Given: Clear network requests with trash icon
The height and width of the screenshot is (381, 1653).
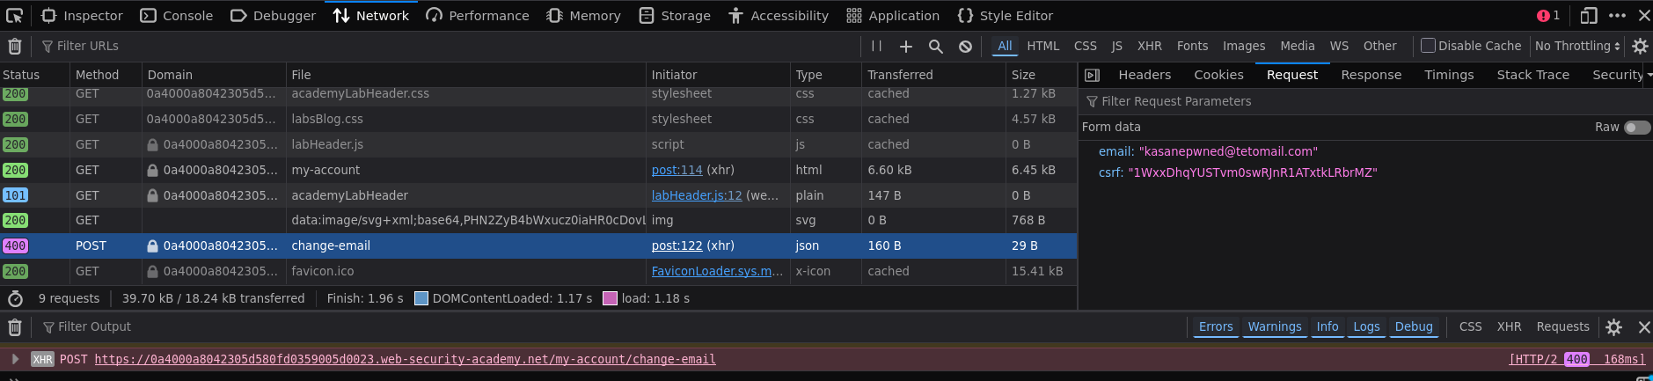Looking at the screenshot, I should 15,46.
